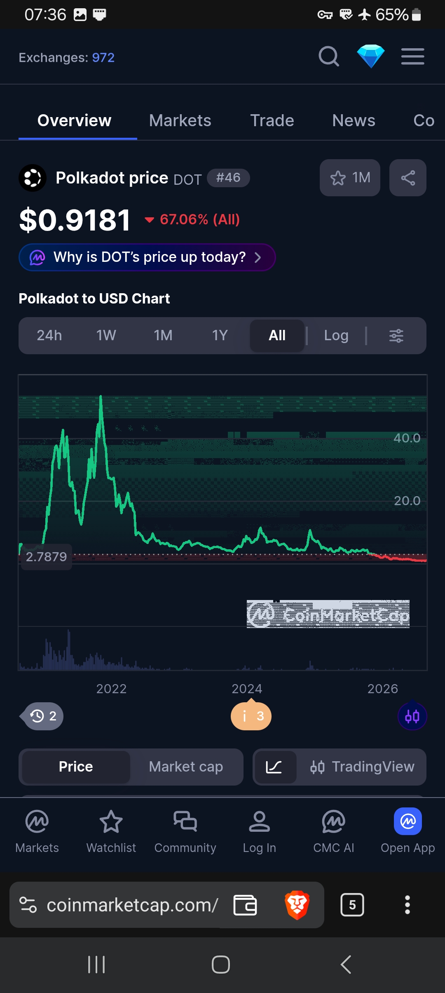This screenshot has height=993, width=445.
Task: Open the search magnifier icon
Action: click(329, 56)
